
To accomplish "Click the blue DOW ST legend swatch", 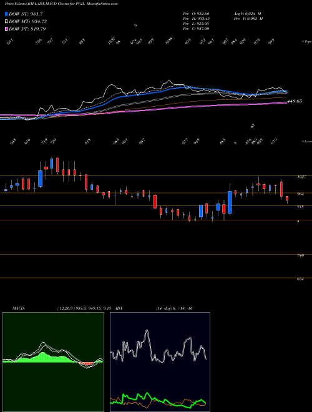I will [6, 14].
